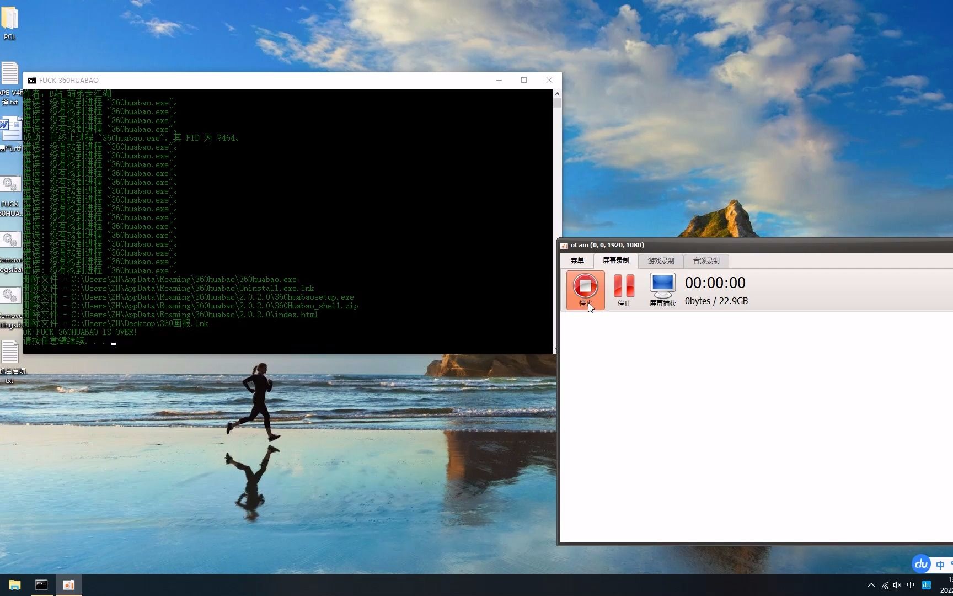Screen dimensions: 953x596
Task: Click the console vertical scrollbar thumb
Action: pos(557,103)
